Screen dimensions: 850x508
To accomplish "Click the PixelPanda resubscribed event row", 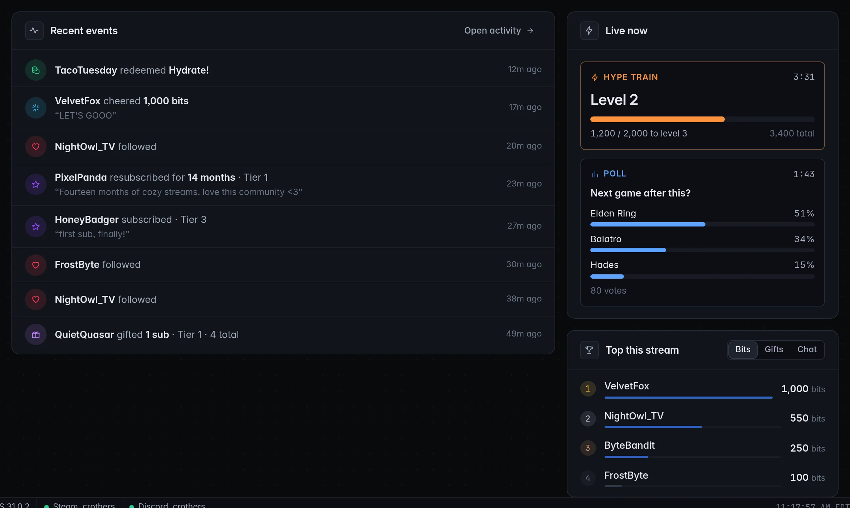I will [283, 185].
